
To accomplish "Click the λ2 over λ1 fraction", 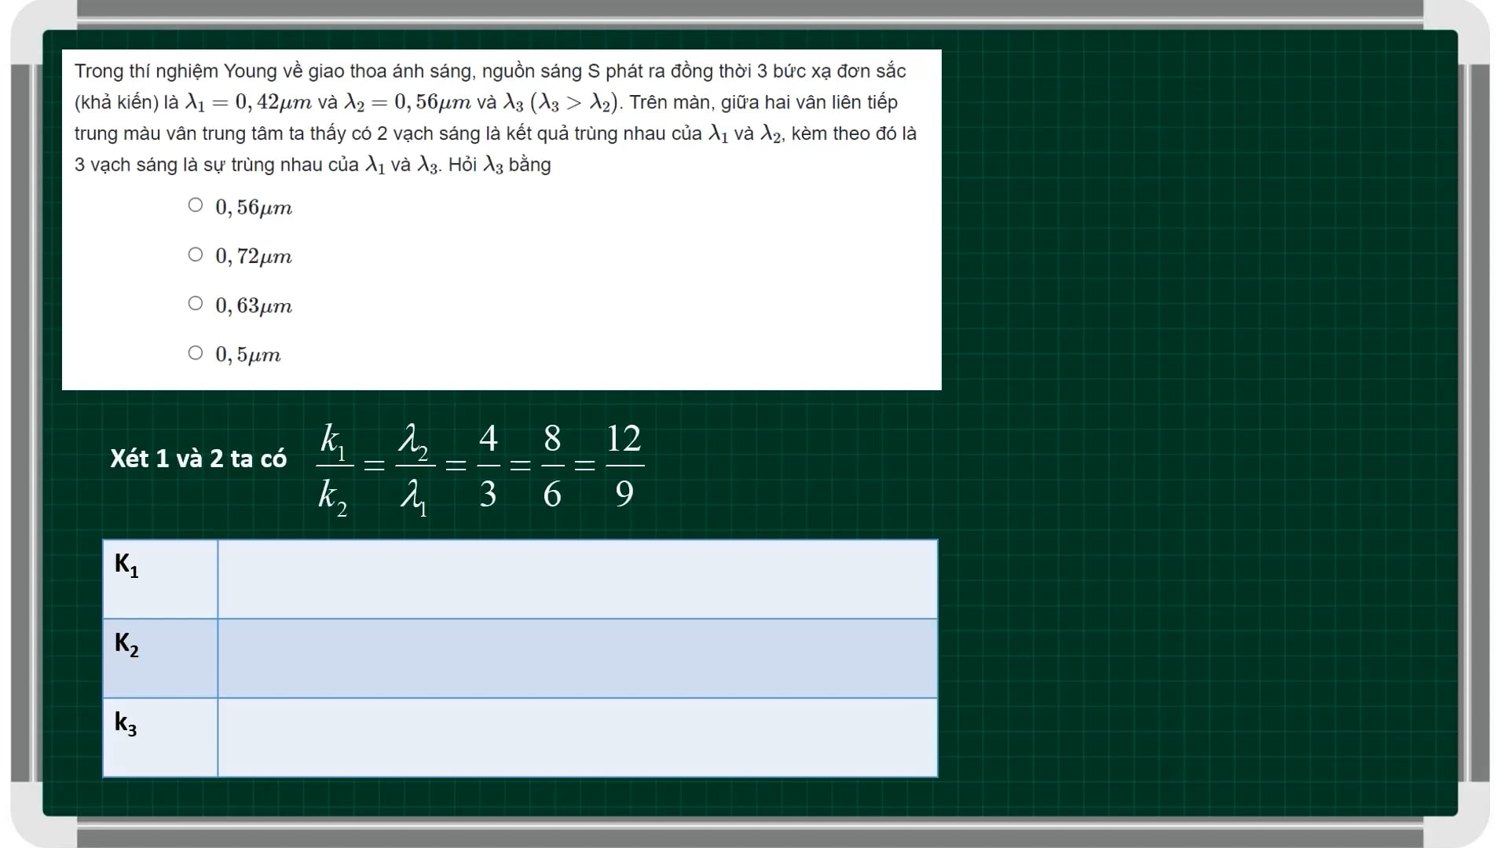I will (x=415, y=470).
